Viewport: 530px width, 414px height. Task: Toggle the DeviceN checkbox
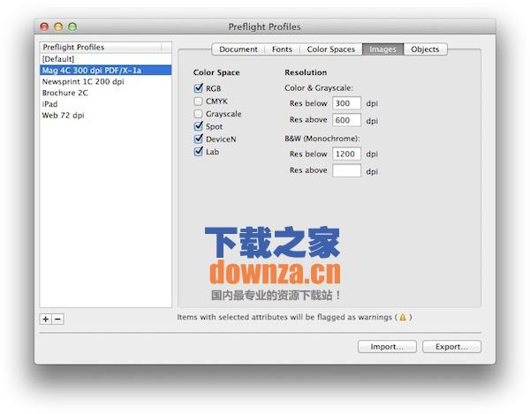pos(199,139)
